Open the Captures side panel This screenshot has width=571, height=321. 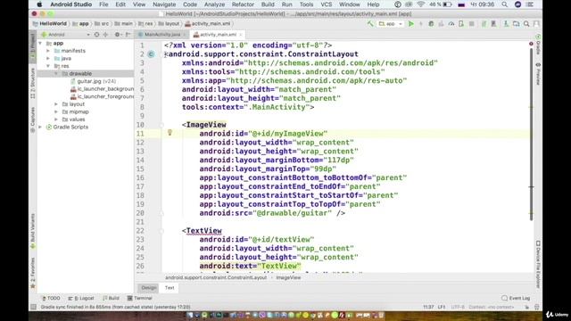pyautogui.click(x=32, y=119)
